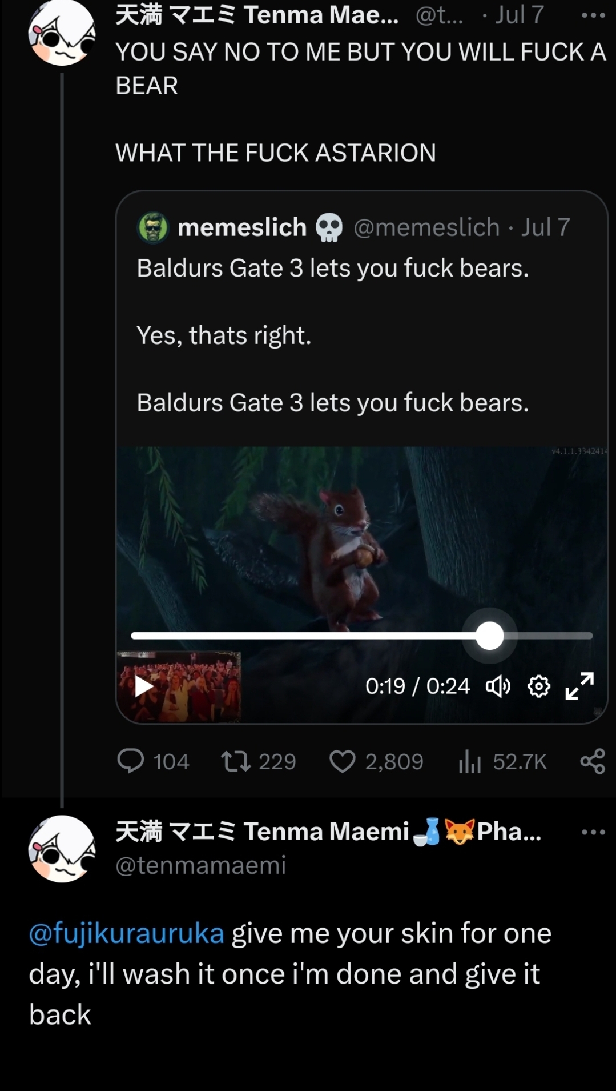The image size is (616, 1091).
Task: Play the video with the play button
Action: pos(143,686)
